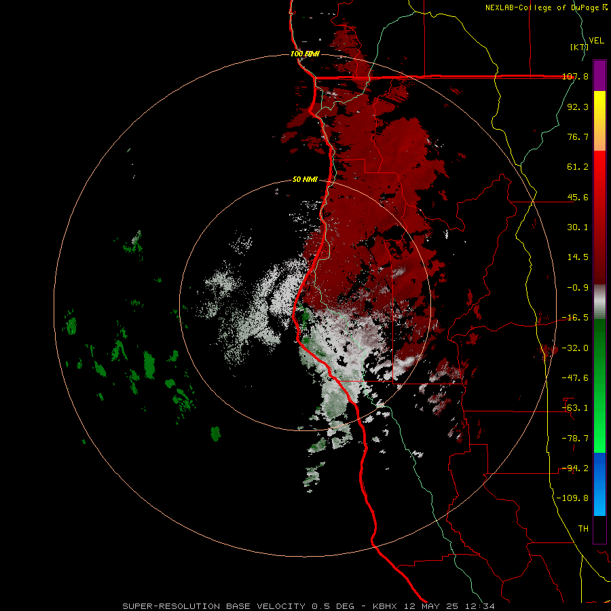Screen dimensions: 611x611
Task: Click the Super-Resolution Base Velocity caption
Action: (x=309, y=606)
